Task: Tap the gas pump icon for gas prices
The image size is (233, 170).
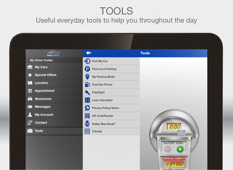Action: coord(87,85)
